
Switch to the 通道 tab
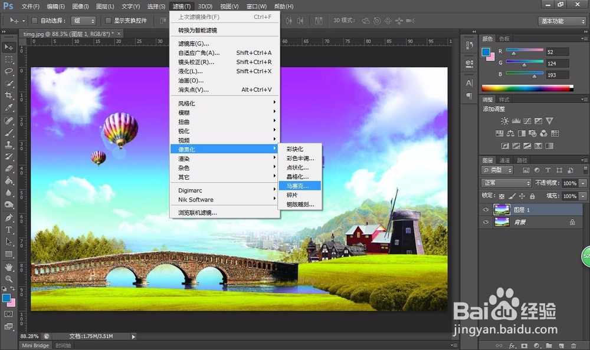coord(504,160)
